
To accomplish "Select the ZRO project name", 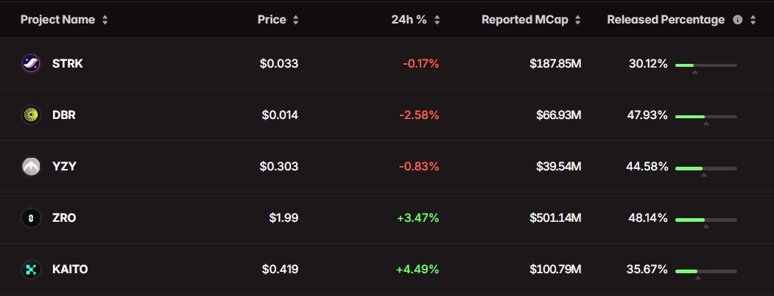I will [x=64, y=218].
